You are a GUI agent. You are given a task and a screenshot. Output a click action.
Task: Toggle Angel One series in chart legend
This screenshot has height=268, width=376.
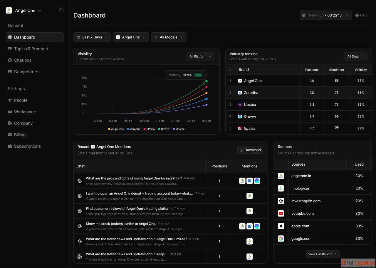pyautogui.click(x=116, y=129)
